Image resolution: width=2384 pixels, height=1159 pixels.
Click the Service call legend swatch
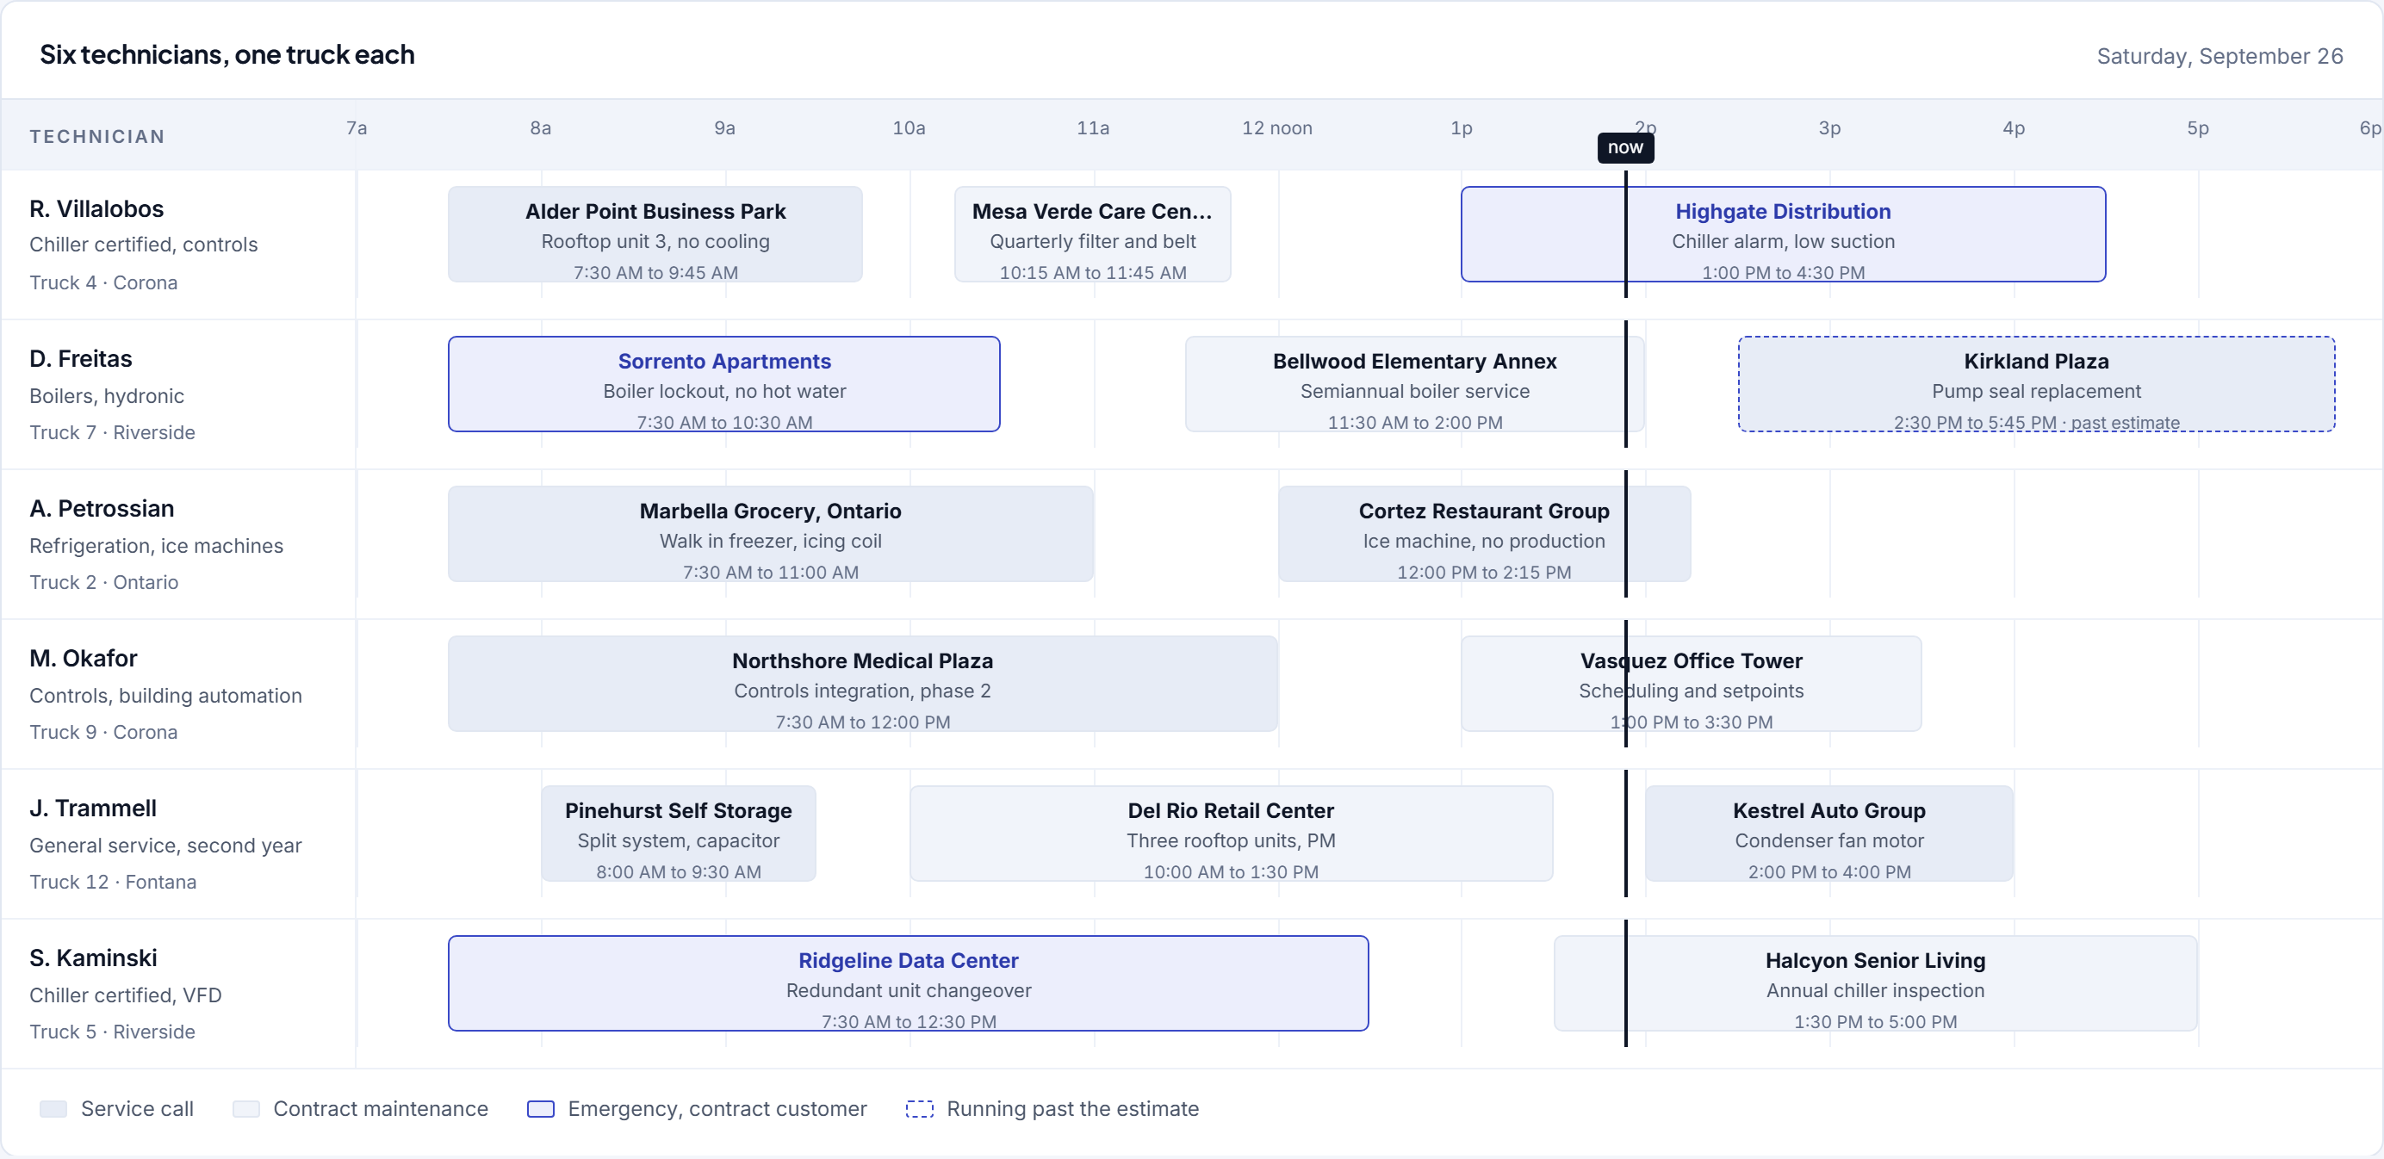(53, 1109)
